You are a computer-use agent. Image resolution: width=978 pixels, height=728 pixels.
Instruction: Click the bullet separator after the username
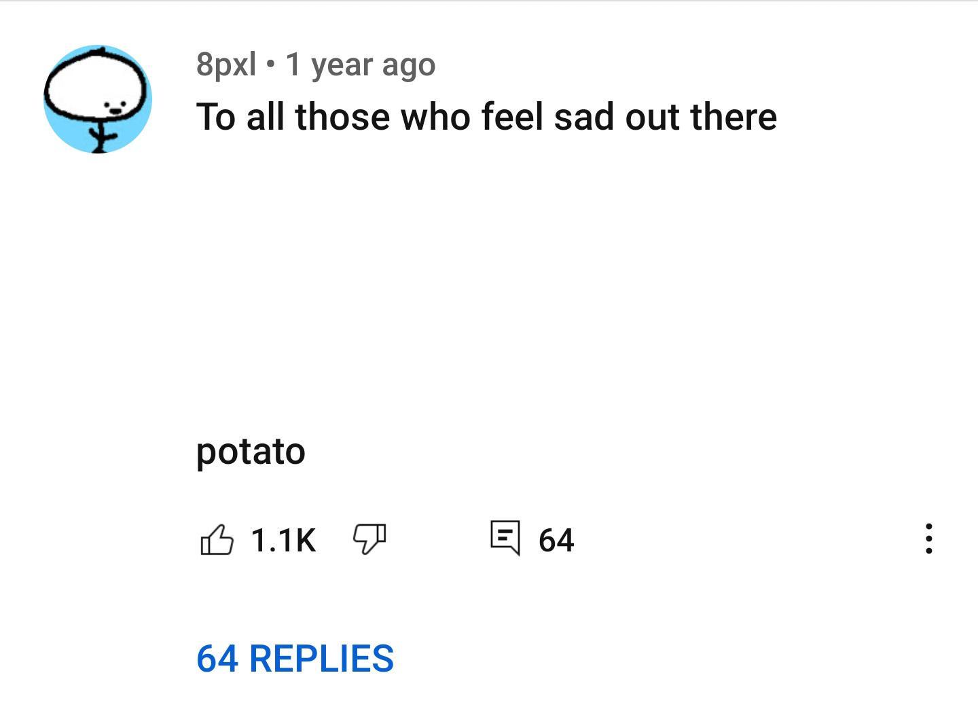click(x=271, y=65)
